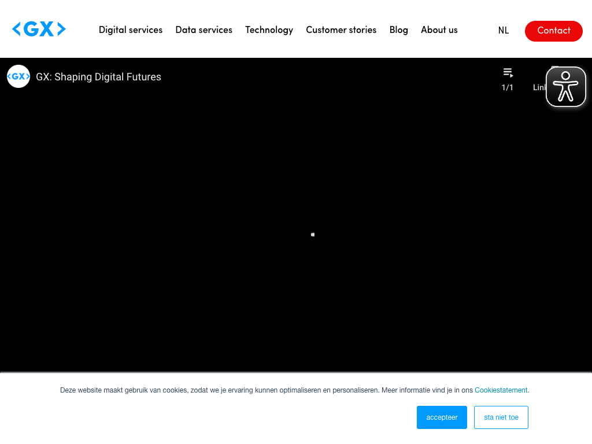Viewport: 592px width, 444px height.
Task: Click the 1/1 playlist counter
Action: click(x=507, y=88)
